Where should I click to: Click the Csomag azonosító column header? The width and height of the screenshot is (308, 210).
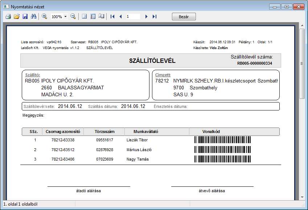click(63, 132)
